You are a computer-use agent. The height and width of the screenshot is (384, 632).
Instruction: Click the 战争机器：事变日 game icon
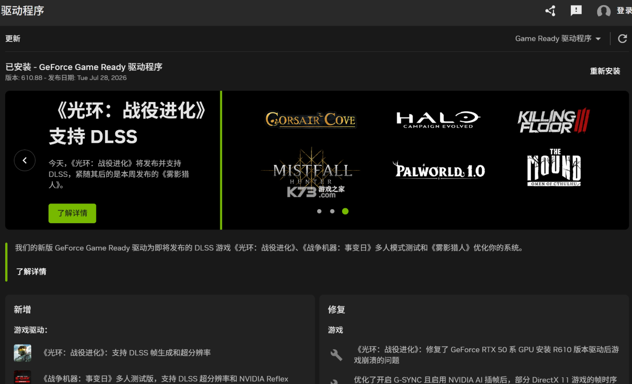[x=23, y=377]
